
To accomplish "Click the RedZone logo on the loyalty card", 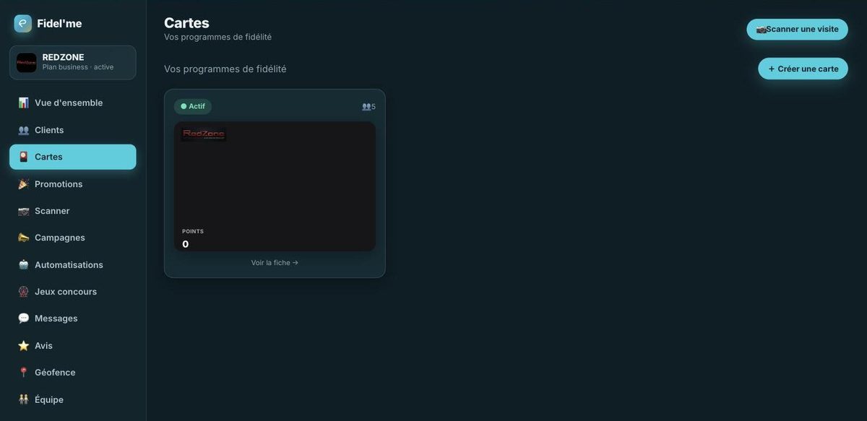I will click(x=204, y=134).
